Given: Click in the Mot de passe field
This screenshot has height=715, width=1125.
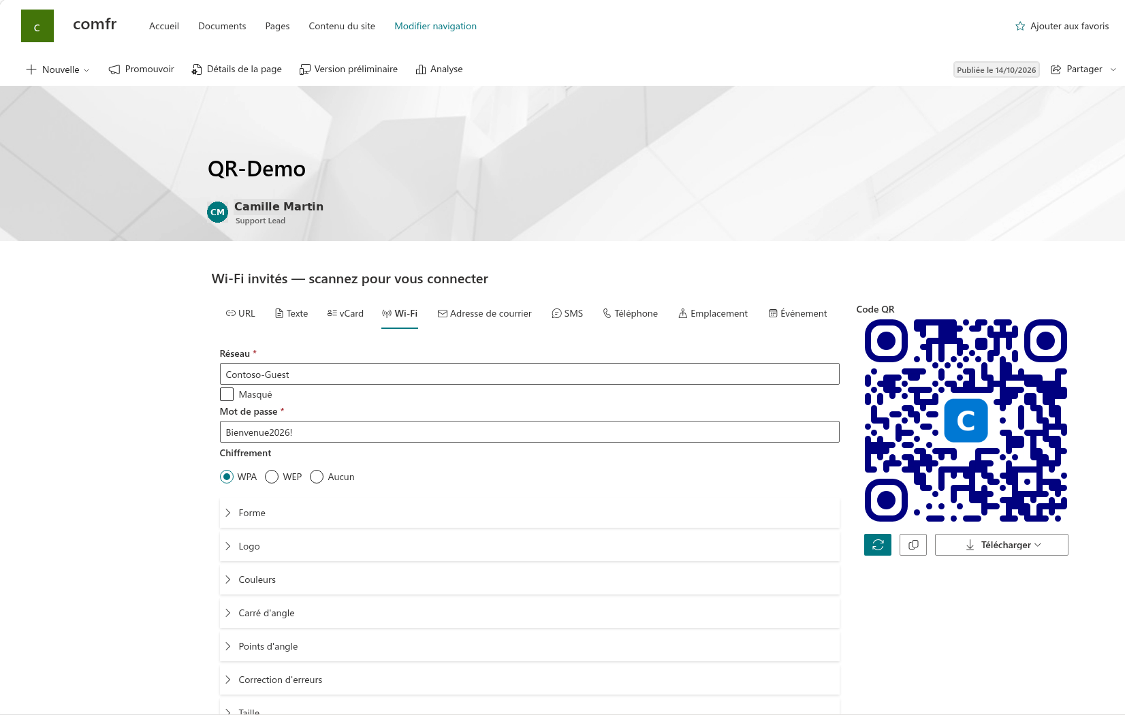Looking at the screenshot, I should click(x=529, y=432).
